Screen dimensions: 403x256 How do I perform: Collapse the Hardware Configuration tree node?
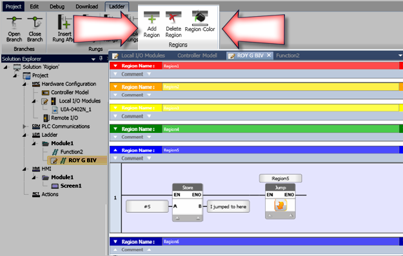(x=25, y=84)
